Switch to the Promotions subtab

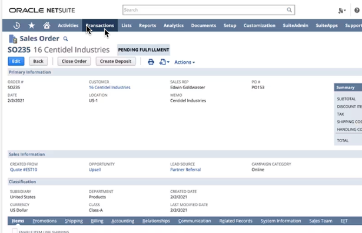pyautogui.click(x=45, y=221)
